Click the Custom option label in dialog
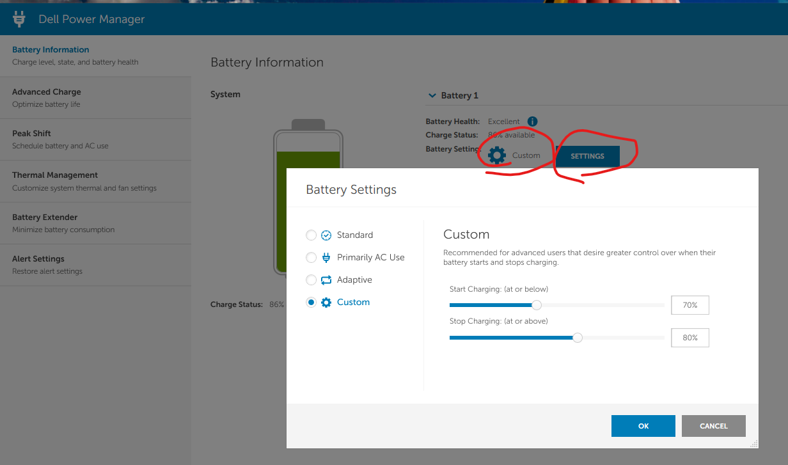 (354, 303)
